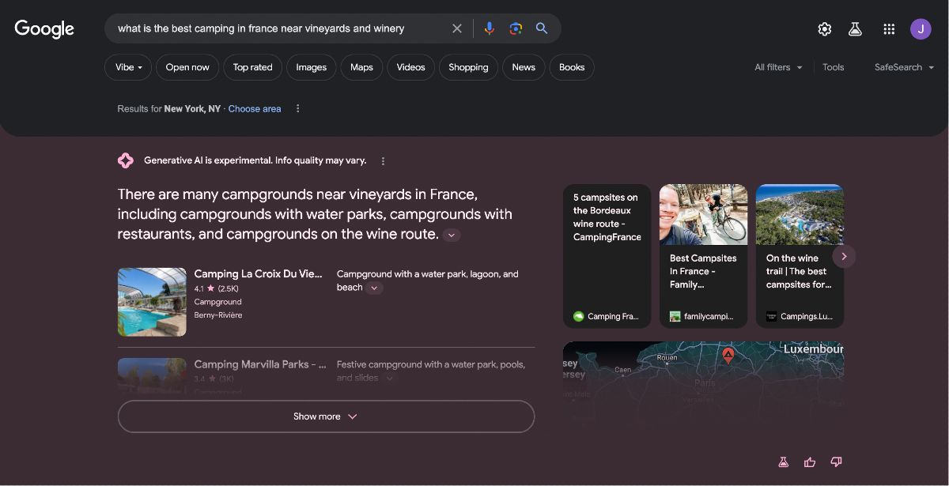Open Google Lens image search icon
Image resolution: width=949 pixels, height=486 pixels.
[516, 28]
